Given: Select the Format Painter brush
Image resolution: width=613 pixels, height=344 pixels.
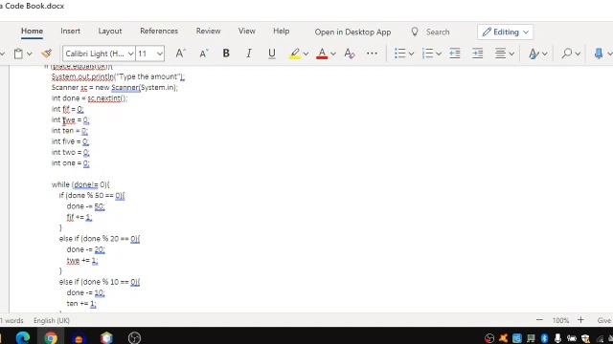Looking at the screenshot, I should pyautogui.click(x=47, y=54).
